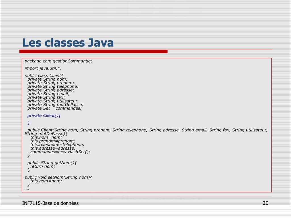Click the line 'private String motDePasse;'
Screen dimensions: 291x218
(x=55, y=104)
